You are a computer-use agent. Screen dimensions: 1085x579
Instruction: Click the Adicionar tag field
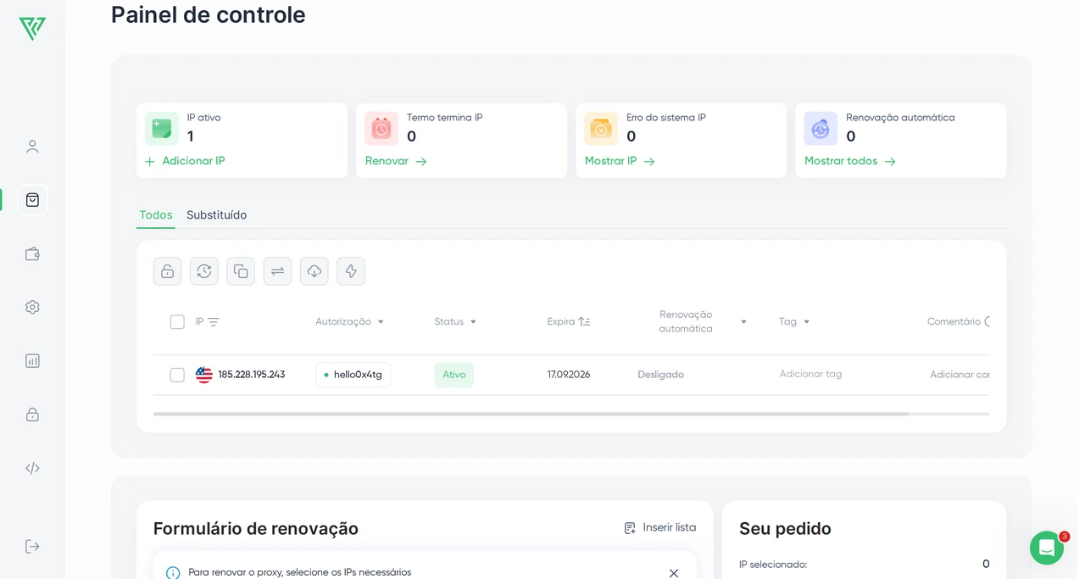[x=810, y=374]
